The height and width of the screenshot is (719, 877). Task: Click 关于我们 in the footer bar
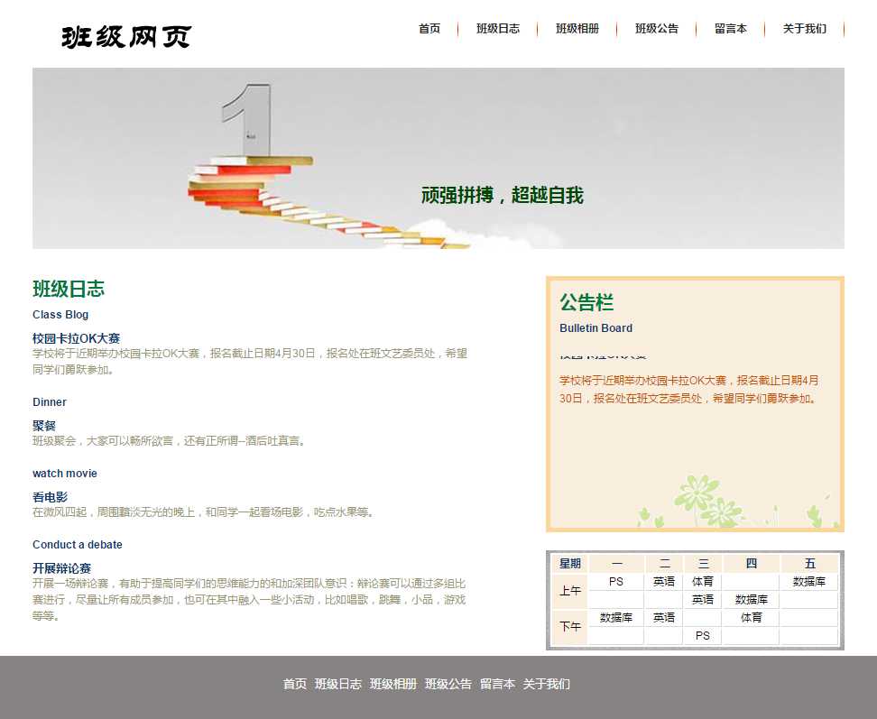(x=547, y=684)
